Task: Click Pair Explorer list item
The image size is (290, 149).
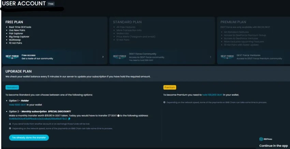Action: [x=16, y=33]
